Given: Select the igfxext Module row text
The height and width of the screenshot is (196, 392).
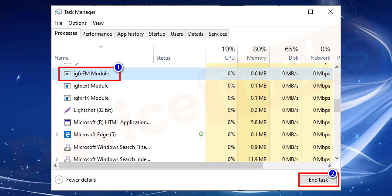Looking at the screenshot, I should click(x=91, y=86).
